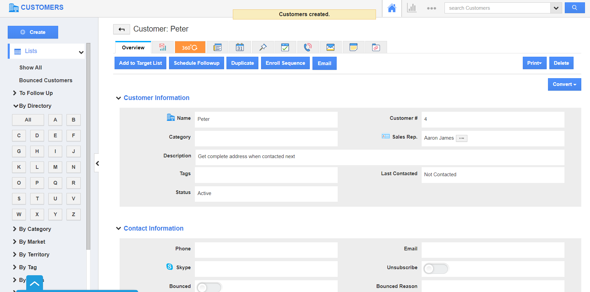Image resolution: width=590 pixels, height=292 pixels.
Task: Open the calendar tab icon
Action: [x=240, y=47]
